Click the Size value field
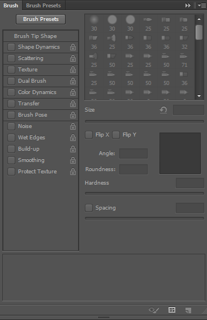The width and height of the screenshot is (207, 320). (x=188, y=110)
